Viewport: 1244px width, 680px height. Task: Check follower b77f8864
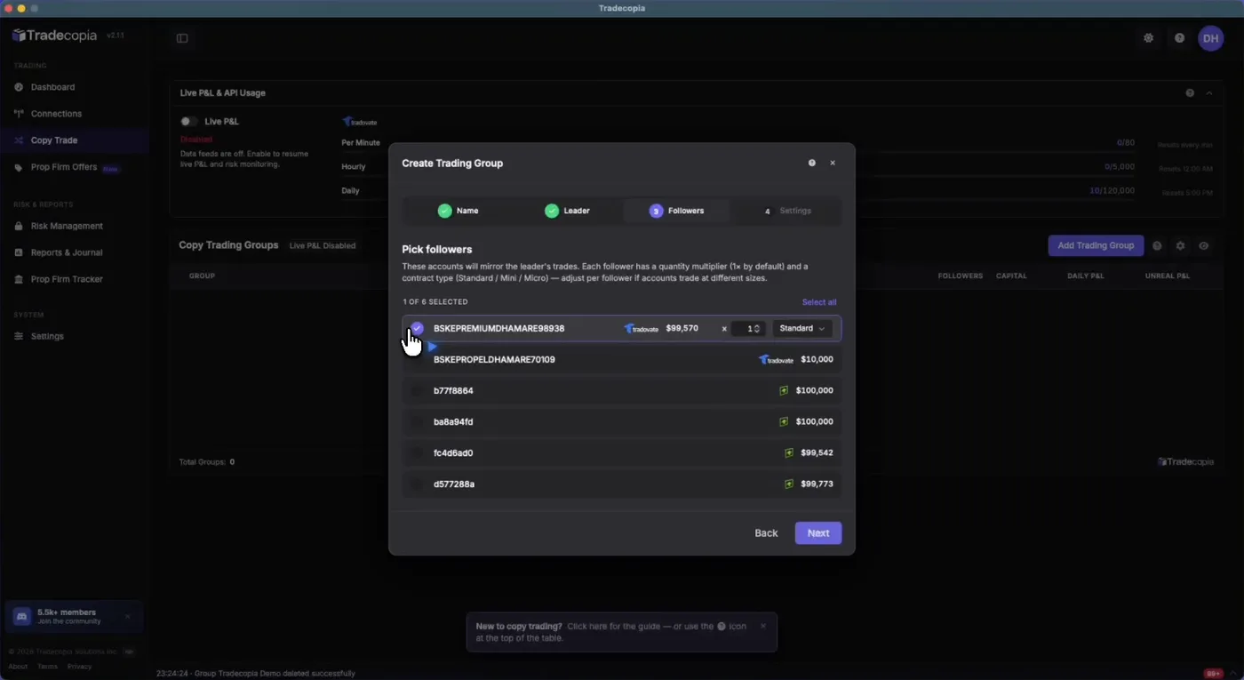tap(417, 390)
